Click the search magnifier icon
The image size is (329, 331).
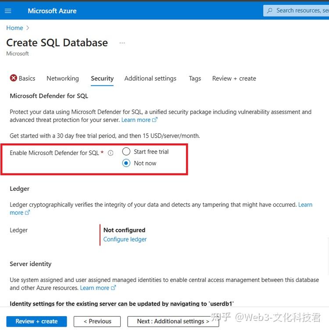tap(270, 11)
